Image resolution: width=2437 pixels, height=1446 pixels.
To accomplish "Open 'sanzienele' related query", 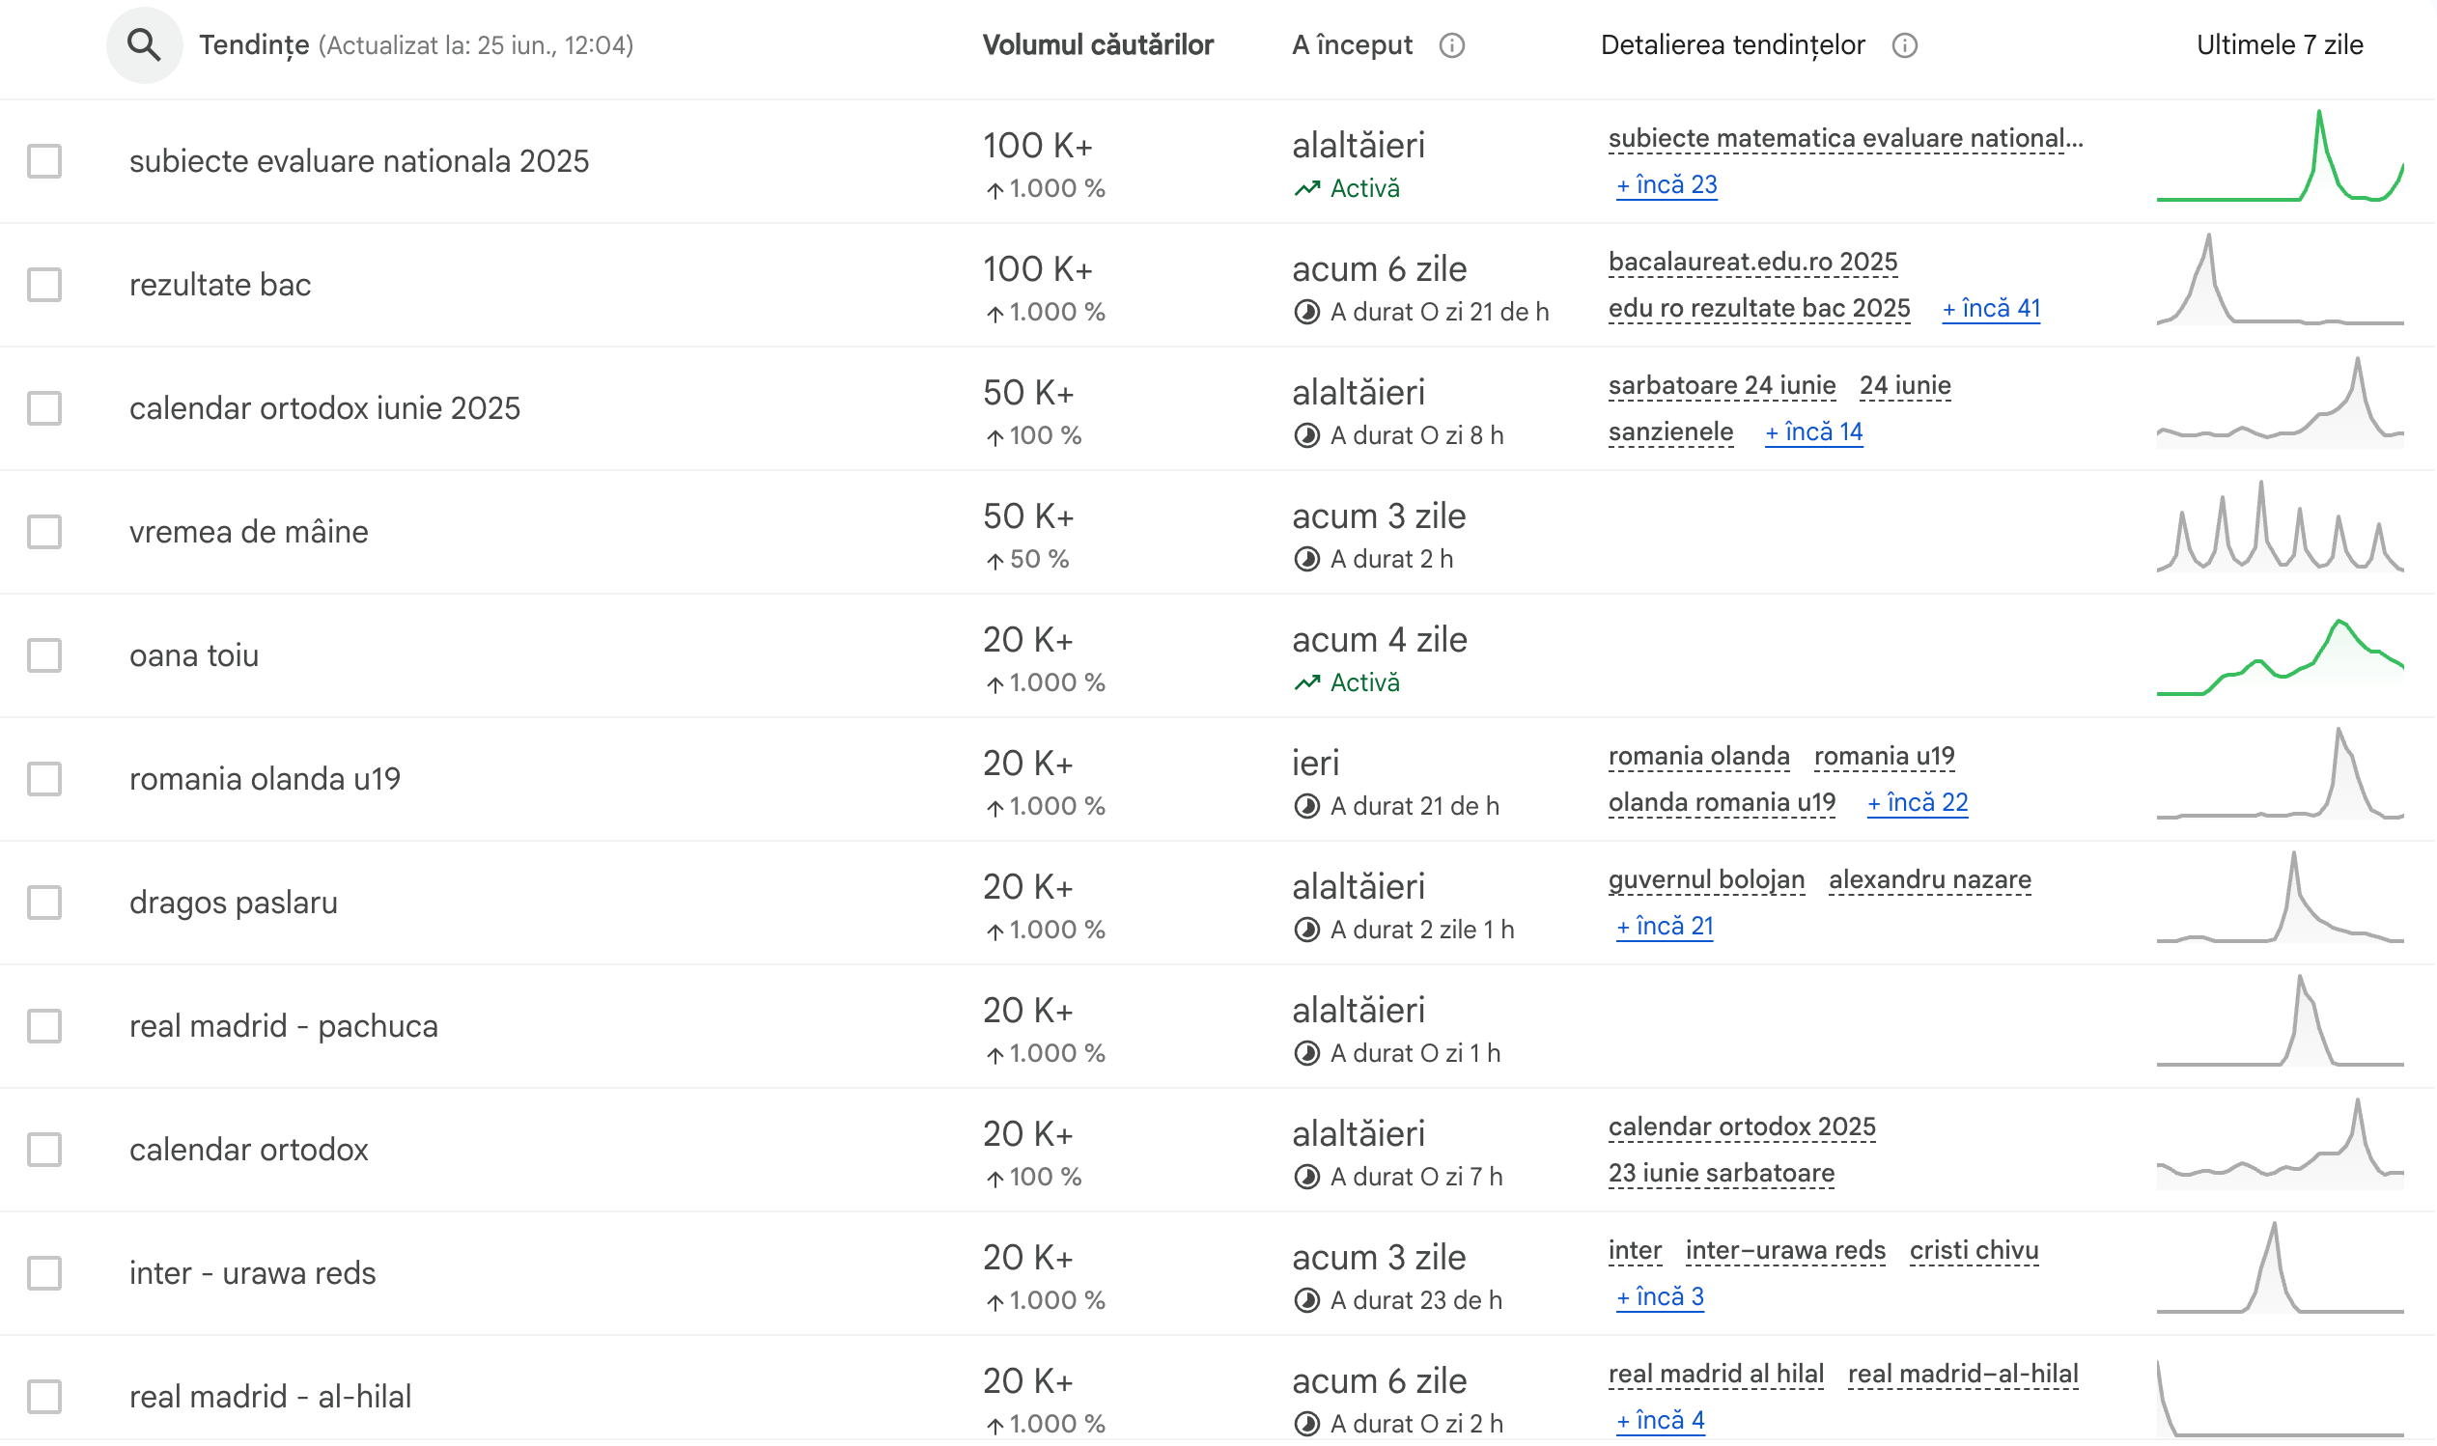I will click(1670, 431).
